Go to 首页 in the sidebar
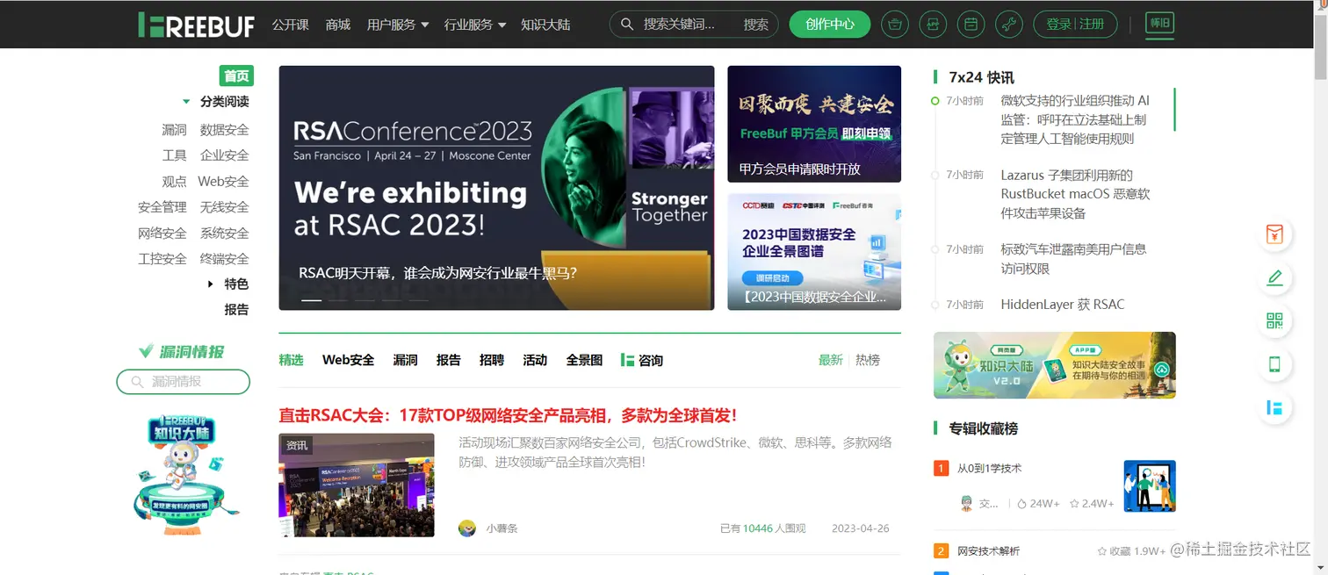 [236, 75]
